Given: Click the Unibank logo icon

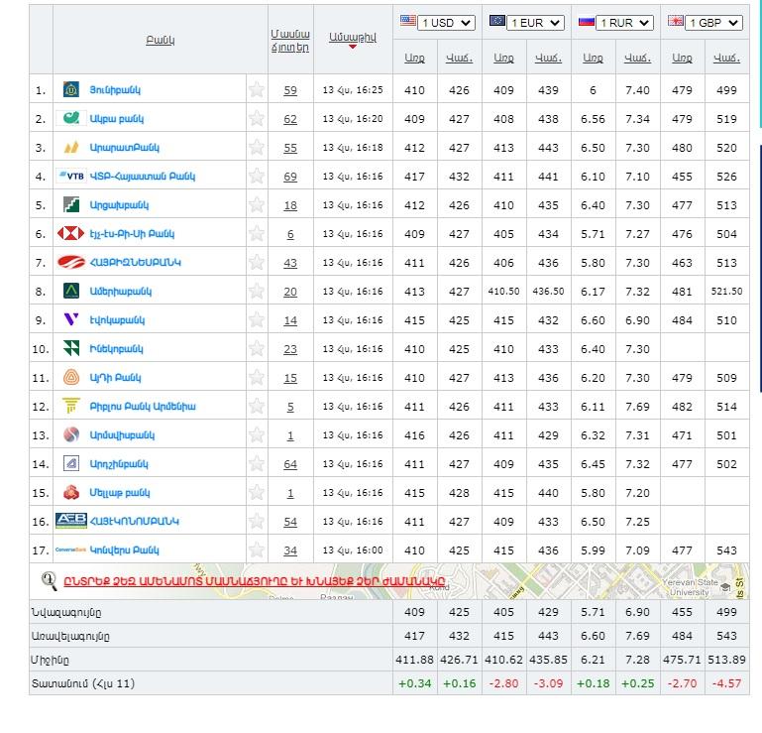Looking at the screenshot, I should tap(70, 90).
